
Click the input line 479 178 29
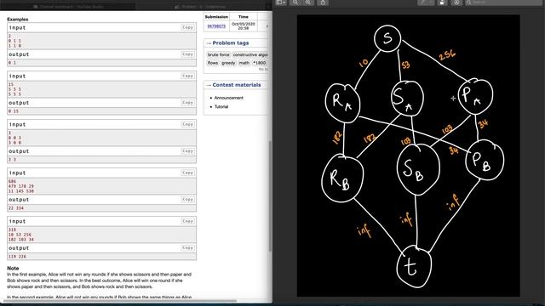point(21,186)
